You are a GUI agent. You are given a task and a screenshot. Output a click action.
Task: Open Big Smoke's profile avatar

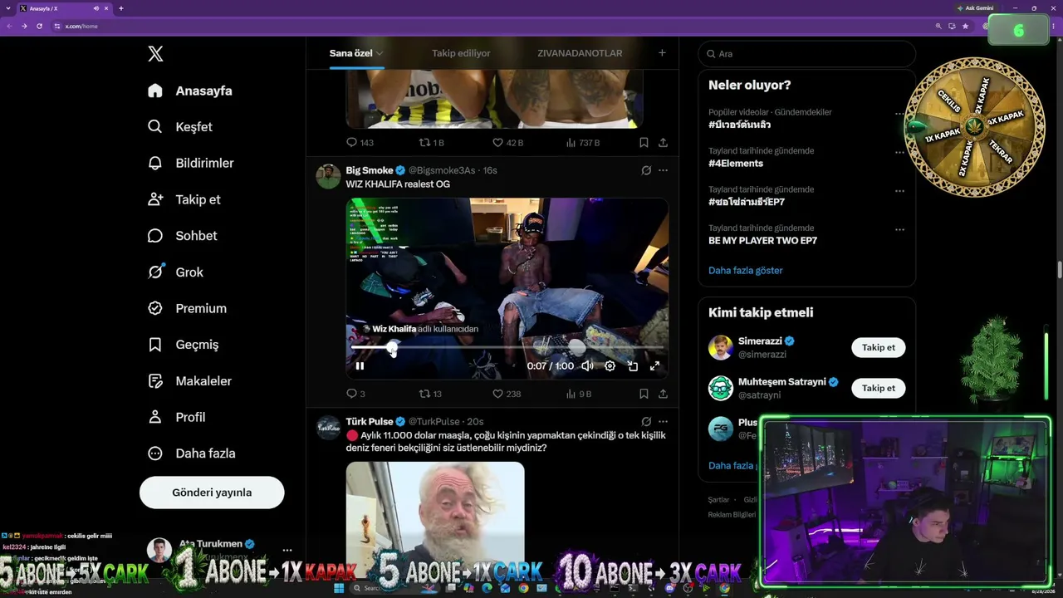(x=329, y=177)
